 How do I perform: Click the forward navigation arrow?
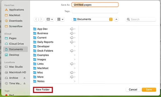click(41, 19)
